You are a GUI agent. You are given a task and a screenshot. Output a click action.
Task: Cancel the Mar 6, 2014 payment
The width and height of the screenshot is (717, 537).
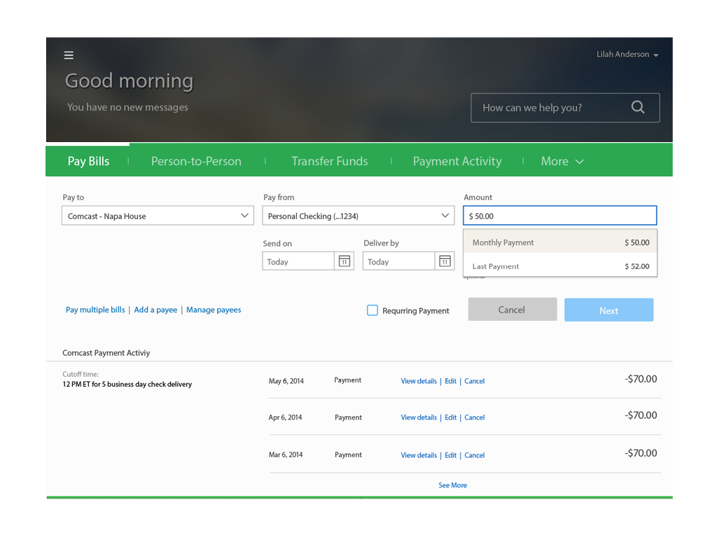[x=474, y=455]
